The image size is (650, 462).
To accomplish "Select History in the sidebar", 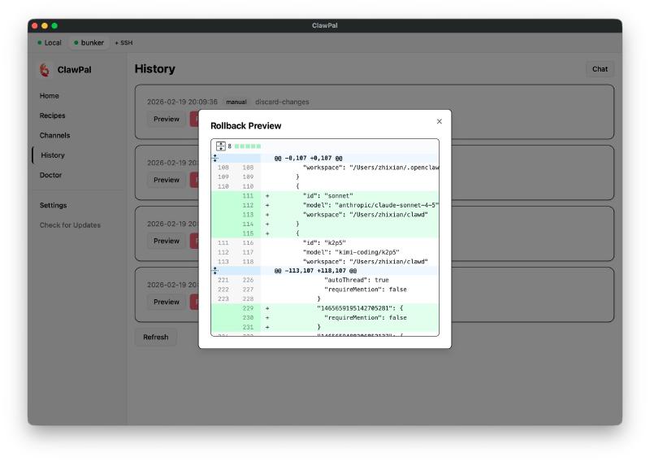I will click(53, 155).
